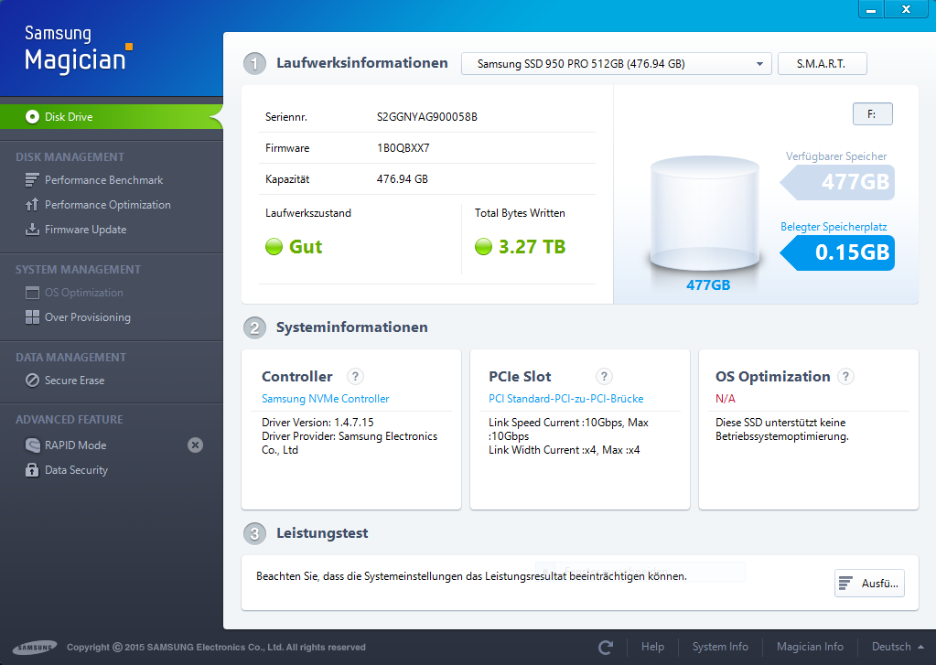
Task: Open Help in the footer
Action: coord(652,647)
